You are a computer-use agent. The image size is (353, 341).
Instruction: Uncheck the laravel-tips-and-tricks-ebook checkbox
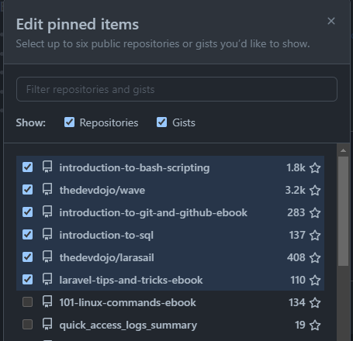coord(27,280)
